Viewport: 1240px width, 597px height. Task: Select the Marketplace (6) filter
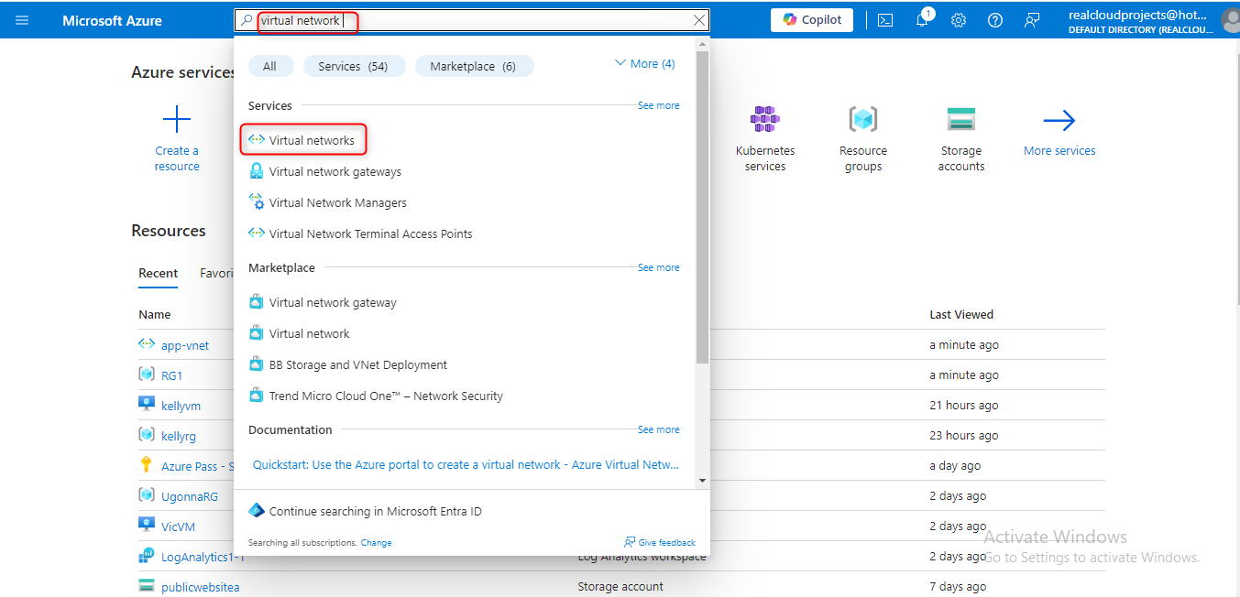click(473, 66)
